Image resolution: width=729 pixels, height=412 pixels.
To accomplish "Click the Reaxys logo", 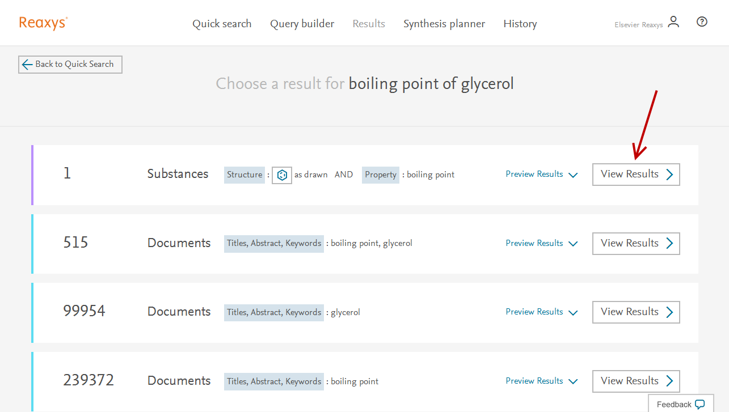I will [43, 23].
